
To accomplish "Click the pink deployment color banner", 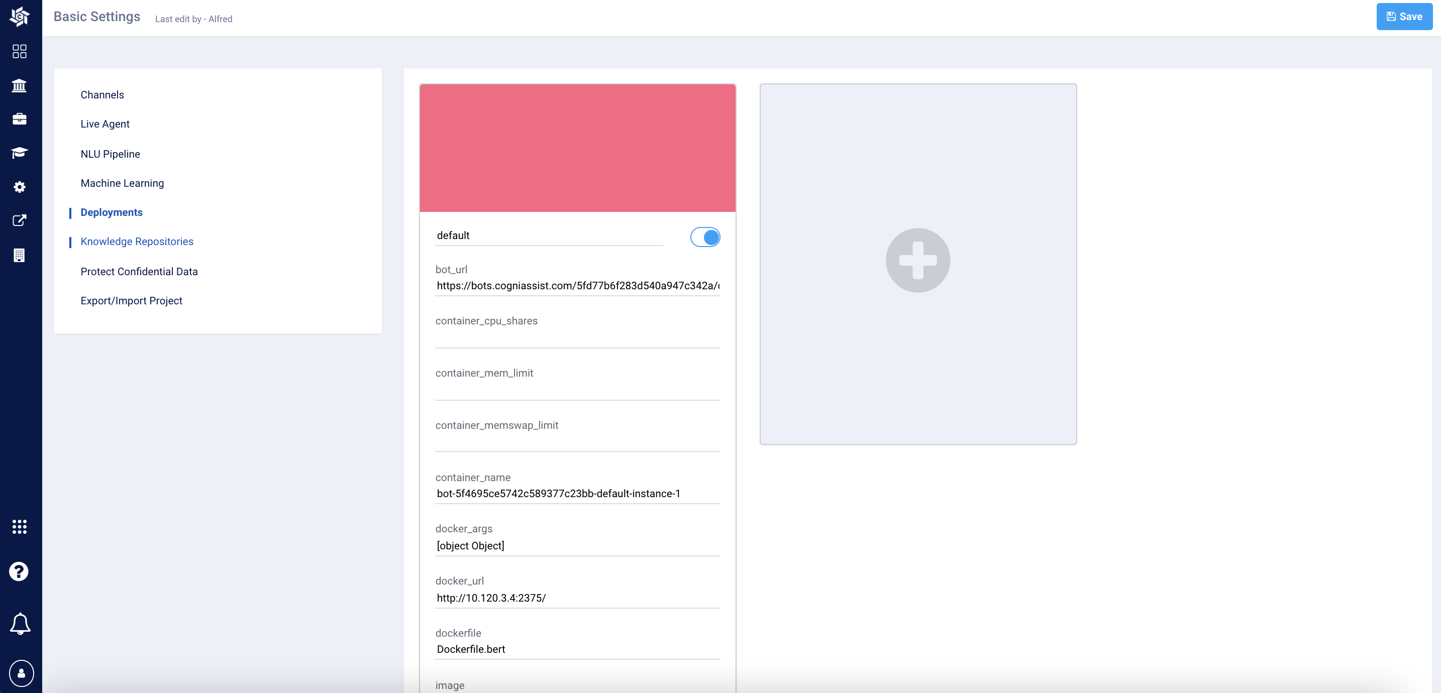I will pos(577,148).
